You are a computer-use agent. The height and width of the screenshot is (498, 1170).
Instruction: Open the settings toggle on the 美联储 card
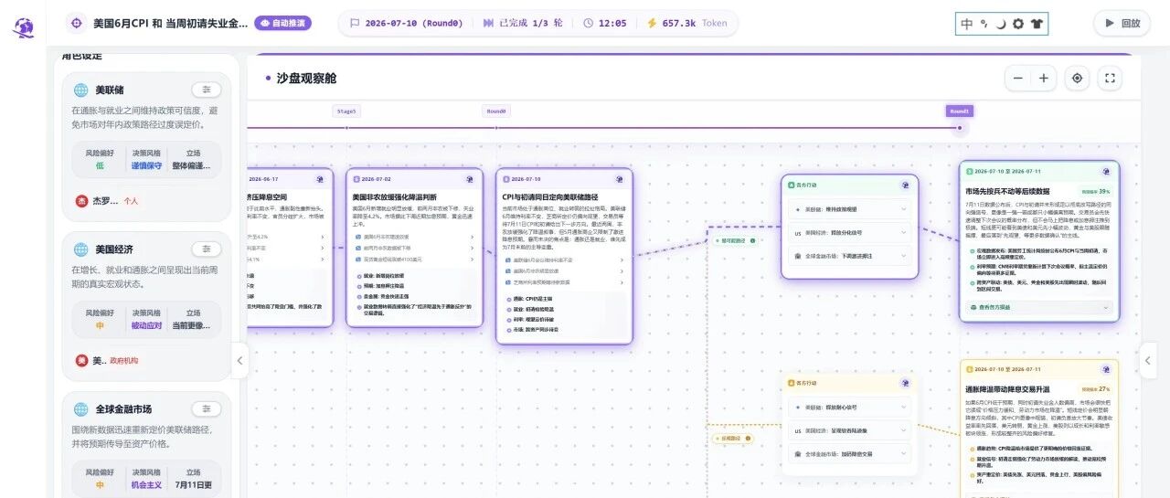click(207, 90)
